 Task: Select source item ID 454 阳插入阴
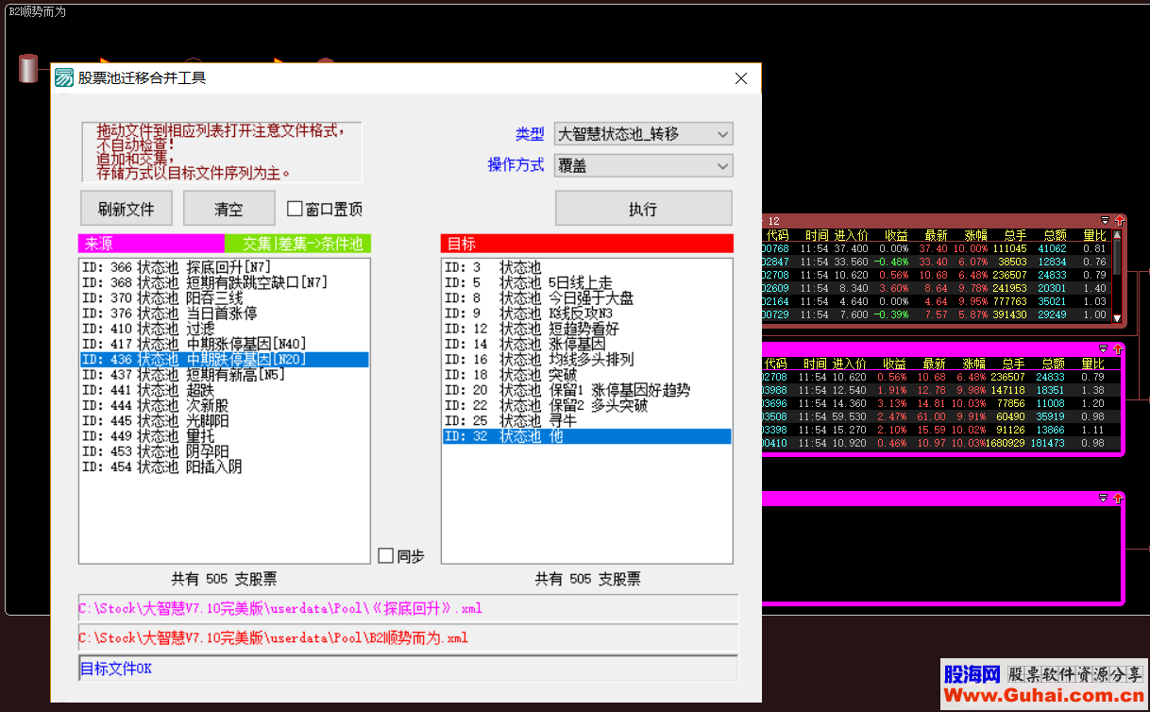(225, 467)
